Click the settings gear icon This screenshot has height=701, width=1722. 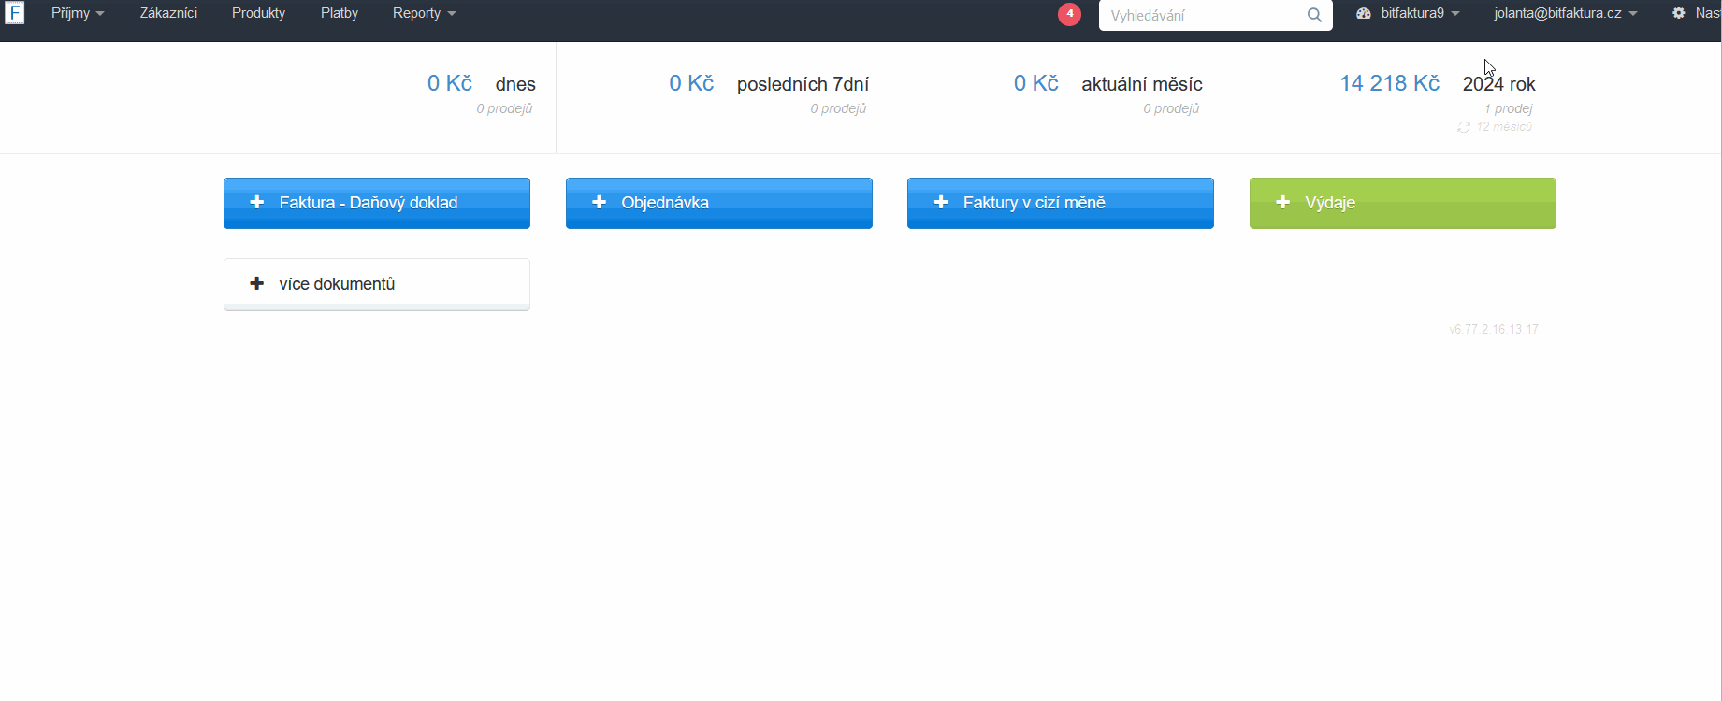click(1679, 13)
